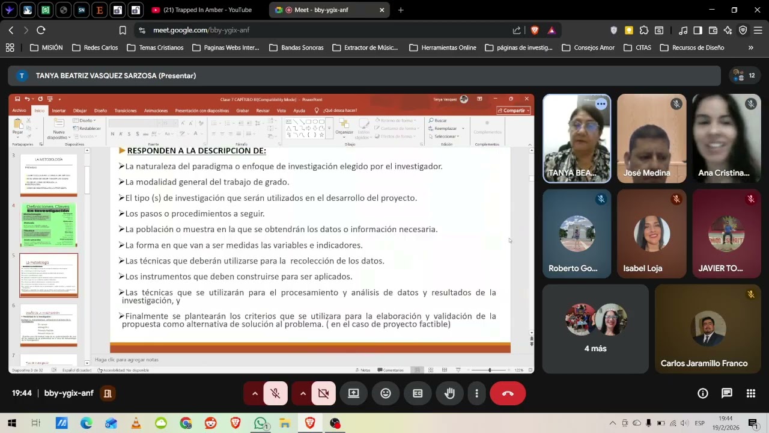The width and height of the screenshot is (769, 433).
Task: Open the MISIÓN bookmarks folder
Action: [46, 48]
